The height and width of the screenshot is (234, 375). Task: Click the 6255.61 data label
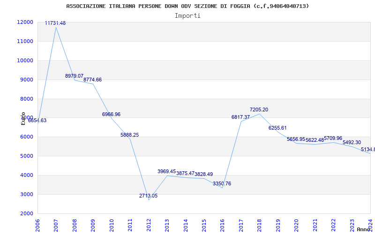click(277, 128)
